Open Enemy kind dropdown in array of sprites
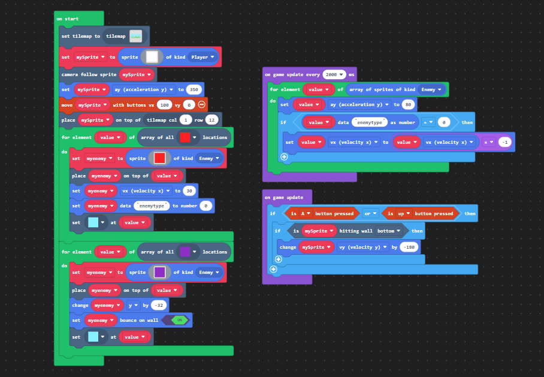544x377 pixels. (x=431, y=89)
